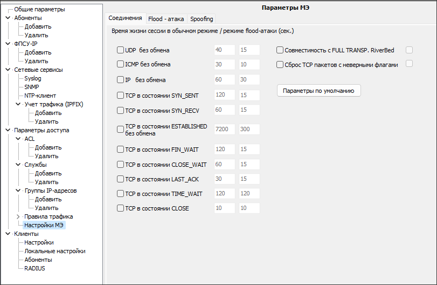The width and height of the screenshot is (437, 285).
Task: Click the TCP ESTABLISHED 7200 value field
Action: 224,130
